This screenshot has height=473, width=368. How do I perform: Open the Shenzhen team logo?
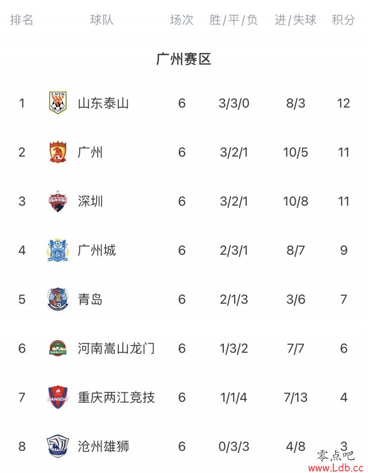57,201
